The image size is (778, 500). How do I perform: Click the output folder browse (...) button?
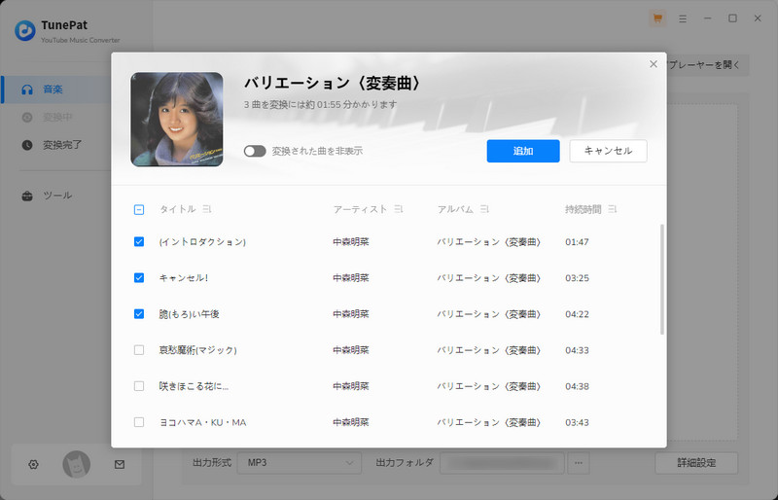click(579, 463)
